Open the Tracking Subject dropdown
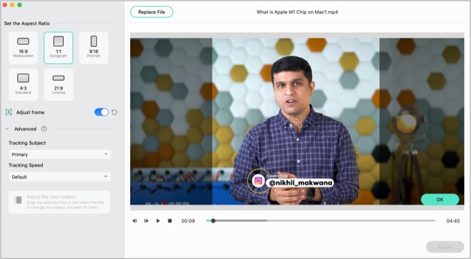 (x=60, y=154)
